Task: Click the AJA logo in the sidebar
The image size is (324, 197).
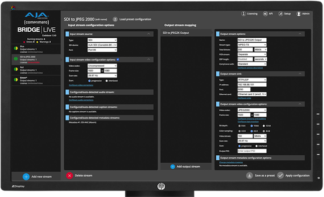Action: coord(36,15)
